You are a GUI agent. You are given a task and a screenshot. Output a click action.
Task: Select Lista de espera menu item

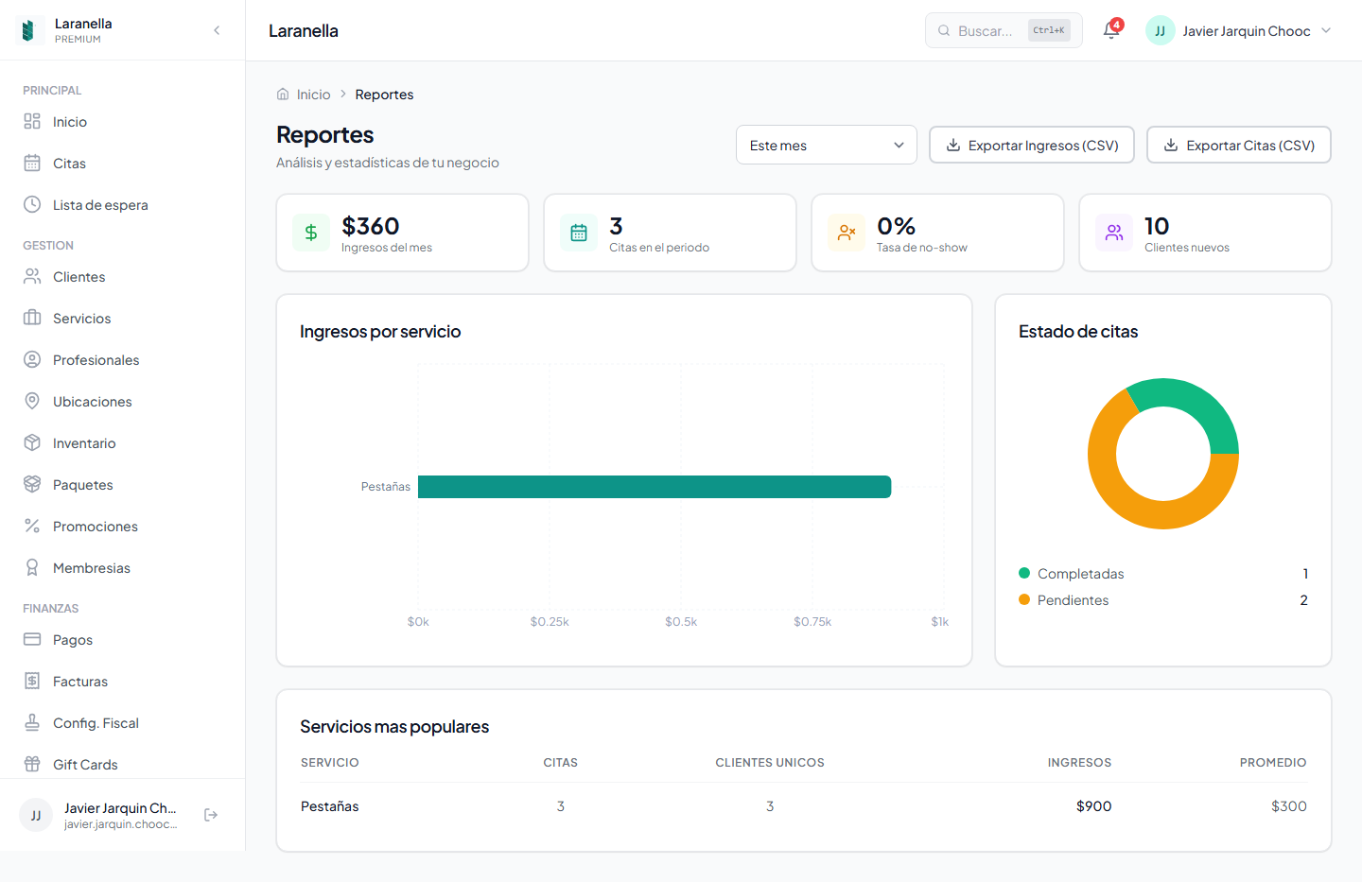tap(100, 205)
